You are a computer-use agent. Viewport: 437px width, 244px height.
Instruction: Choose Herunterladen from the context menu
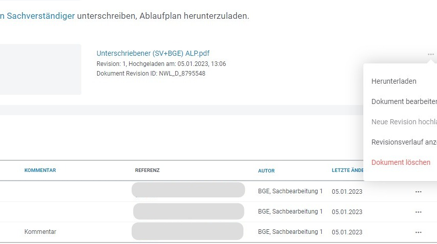coord(394,81)
